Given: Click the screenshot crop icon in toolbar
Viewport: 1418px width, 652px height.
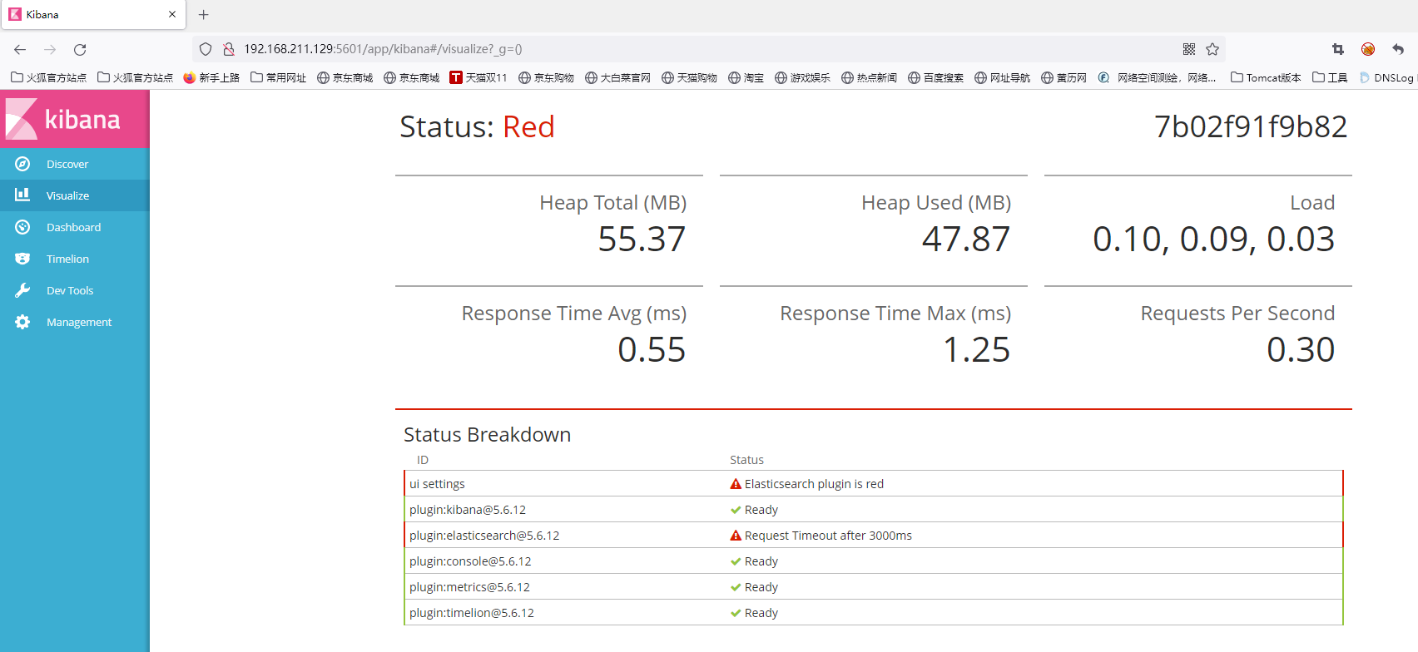Looking at the screenshot, I should tap(1338, 49).
